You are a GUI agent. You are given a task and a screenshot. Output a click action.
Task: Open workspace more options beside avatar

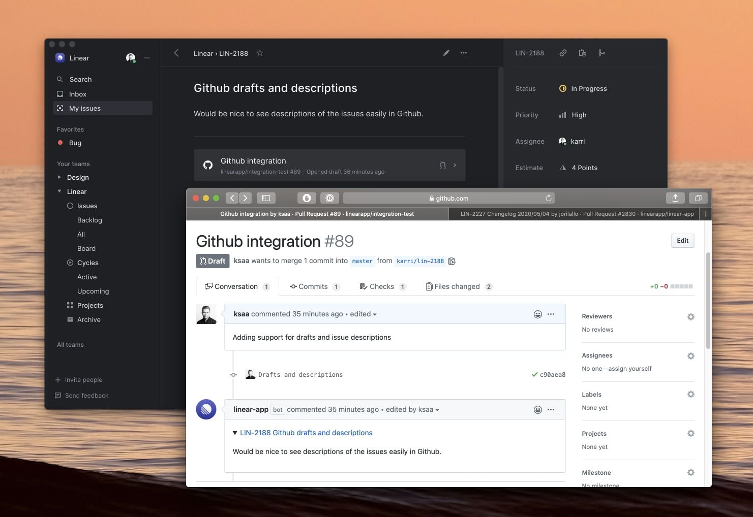click(x=147, y=58)
